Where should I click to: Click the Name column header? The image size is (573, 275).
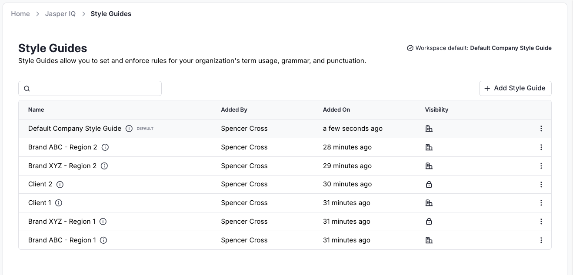[x=36, y=110]
